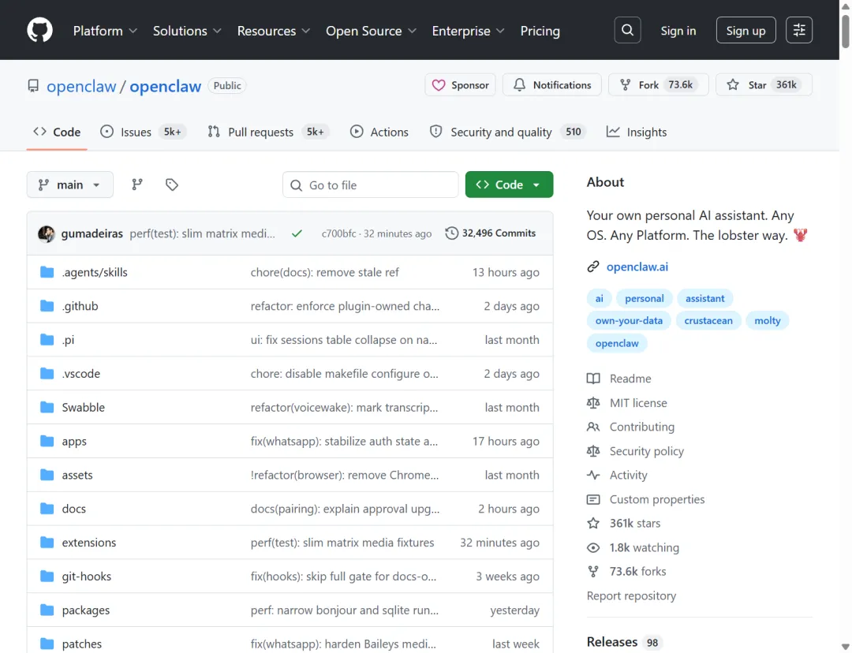
Task: Open the openclaw.ai website link
Action: [637, 267]
